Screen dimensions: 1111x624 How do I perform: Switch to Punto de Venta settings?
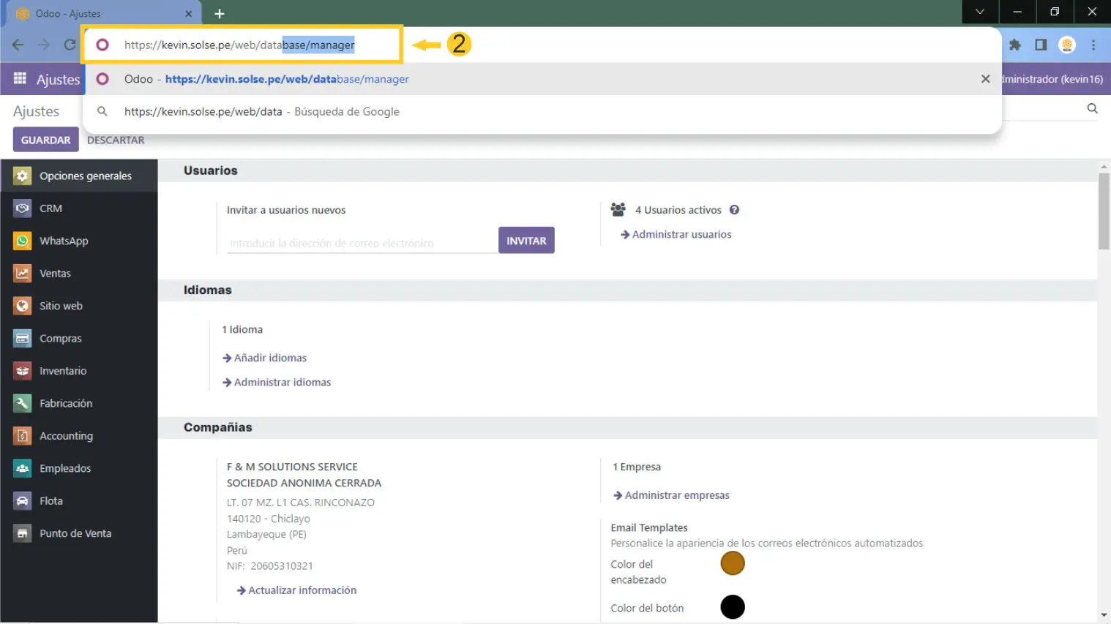pos(75,533)
